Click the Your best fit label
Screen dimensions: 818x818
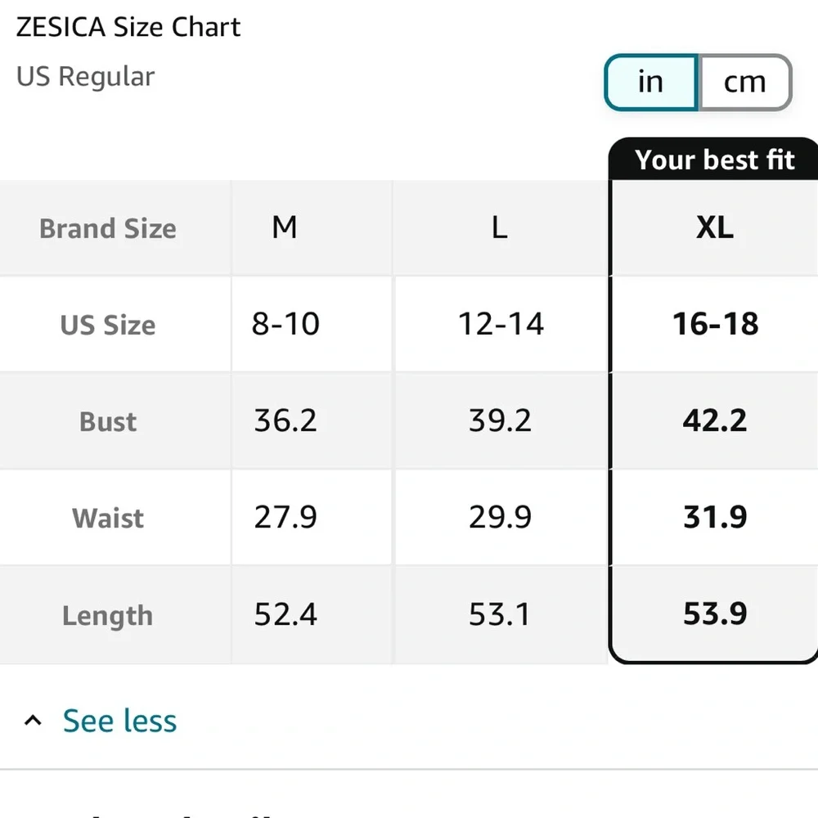(x=714, y=160)
